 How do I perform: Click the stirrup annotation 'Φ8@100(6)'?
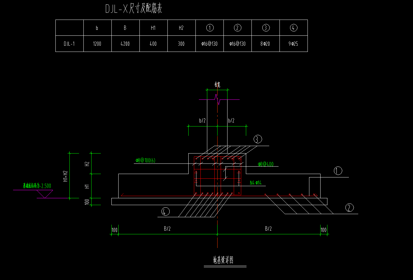pos(145,160)
